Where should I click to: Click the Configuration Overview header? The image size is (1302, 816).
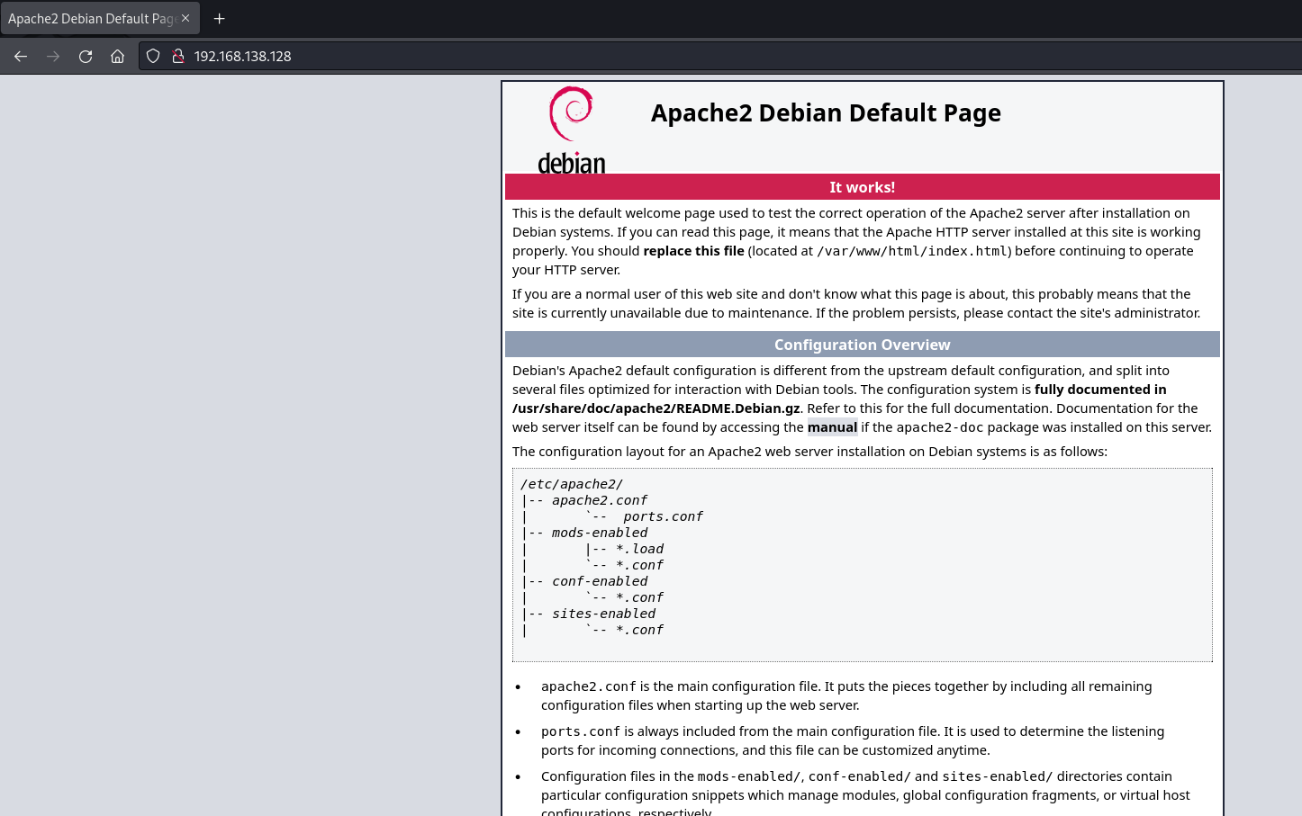pos(863,345)
